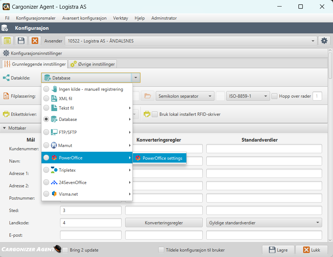
Task: Open the settings gear beside the Avsender field
Action: pyautogui.click(x=324, y=40)
